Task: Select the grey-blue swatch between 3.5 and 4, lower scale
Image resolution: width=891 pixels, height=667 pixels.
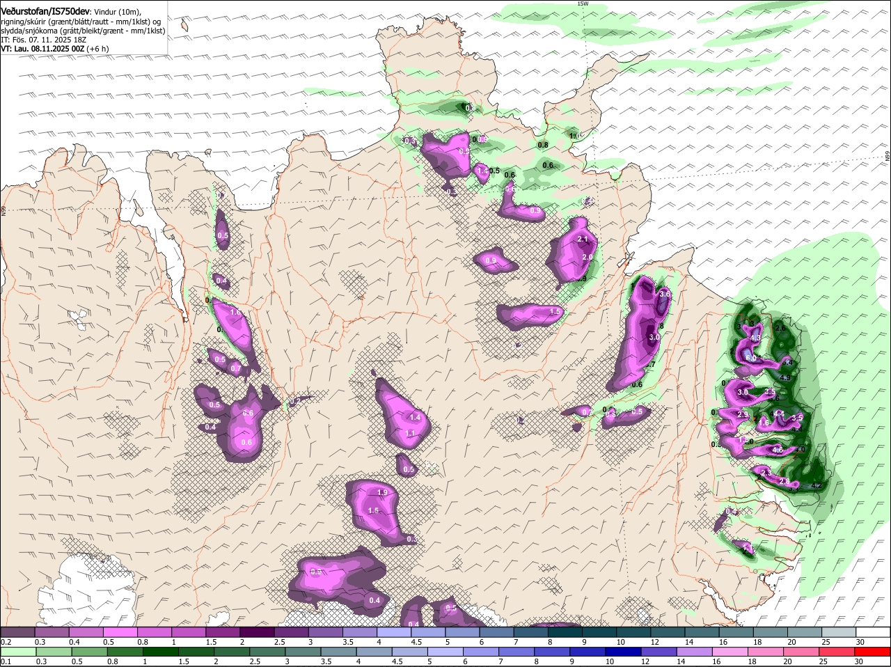Action: pyautogui.click(x=339, y=652)
